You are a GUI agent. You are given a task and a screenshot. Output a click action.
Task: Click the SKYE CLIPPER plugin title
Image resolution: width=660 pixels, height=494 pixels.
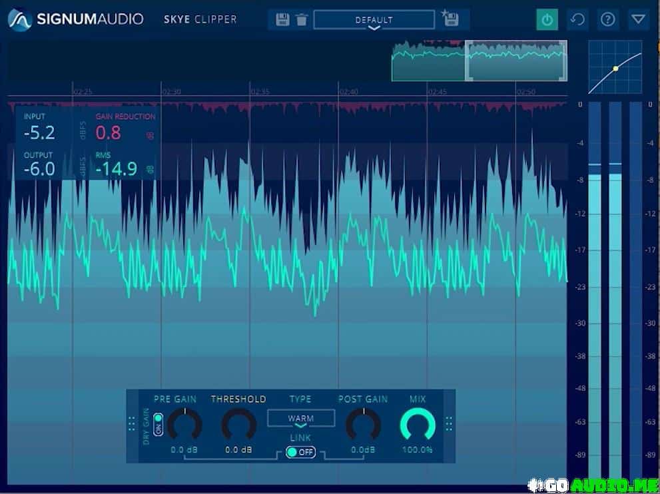tap(200, 19)
